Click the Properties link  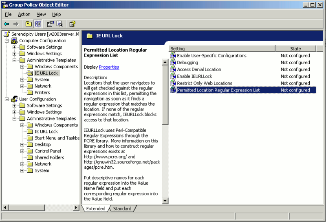click(x=109, y=67)
